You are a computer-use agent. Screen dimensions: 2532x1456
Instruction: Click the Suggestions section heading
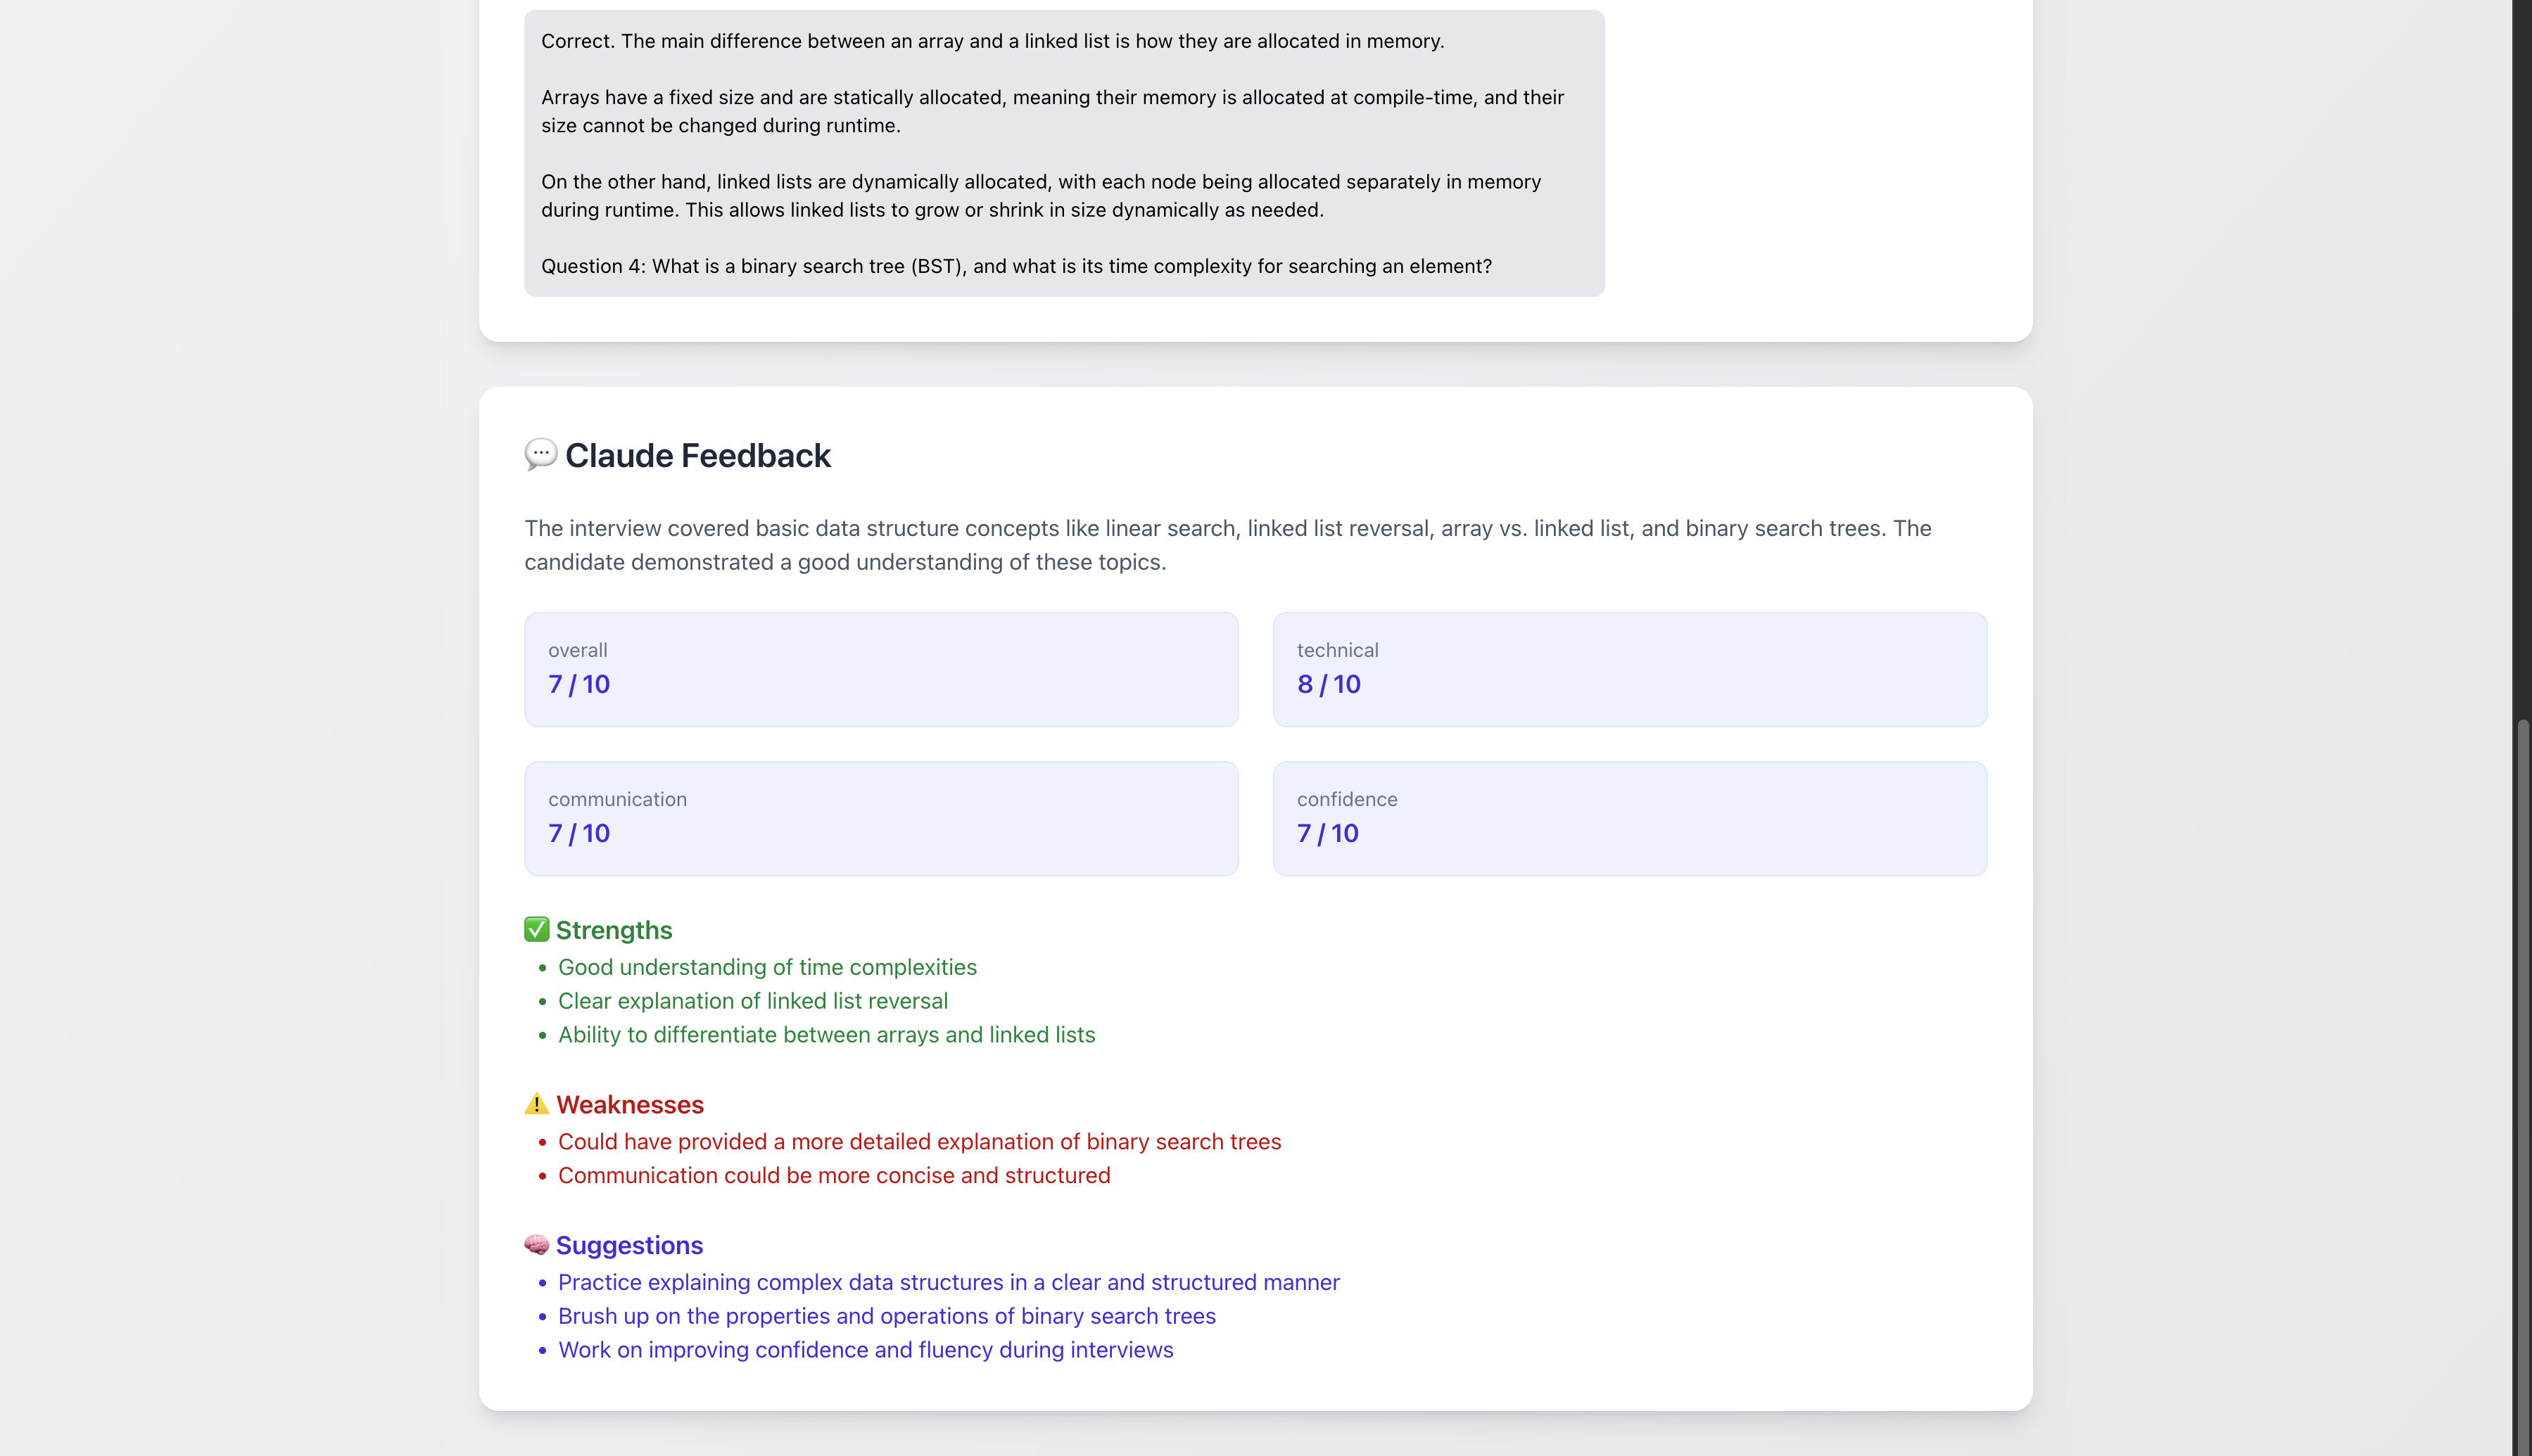point(628,1245)
